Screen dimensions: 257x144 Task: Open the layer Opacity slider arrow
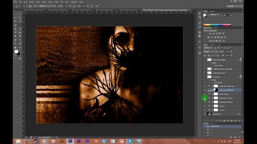[x=231, y=52]
